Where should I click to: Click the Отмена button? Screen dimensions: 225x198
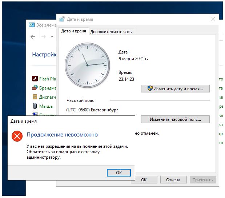pyautogui.click(x=173, y=180)
